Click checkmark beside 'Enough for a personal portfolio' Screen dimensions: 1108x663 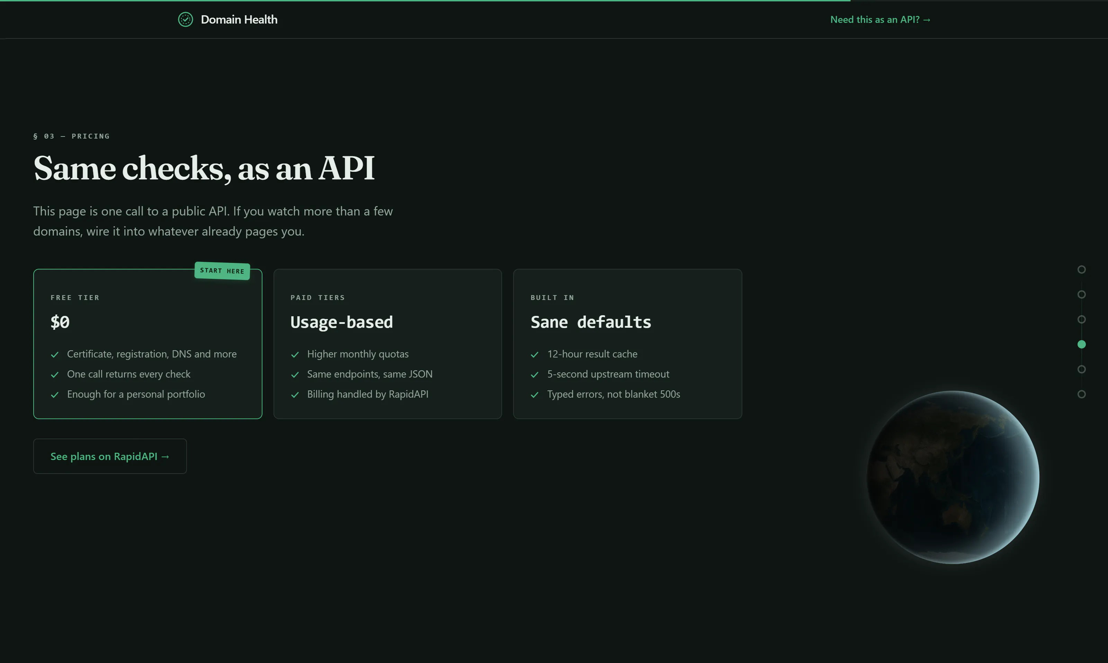(55, 395)
